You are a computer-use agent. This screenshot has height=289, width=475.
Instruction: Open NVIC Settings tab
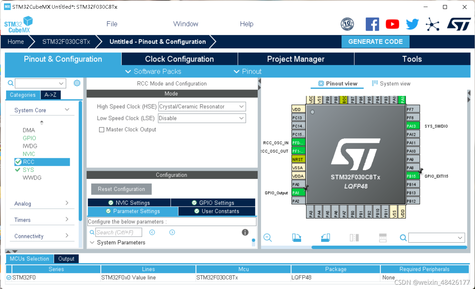pos(129,203)
